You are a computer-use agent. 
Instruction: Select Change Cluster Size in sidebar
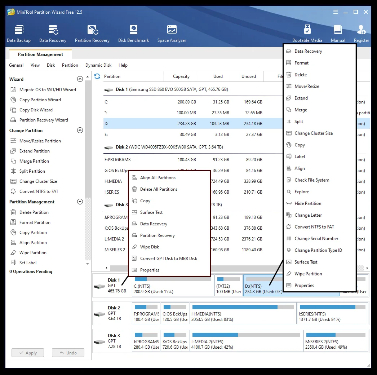coord(34,181)
